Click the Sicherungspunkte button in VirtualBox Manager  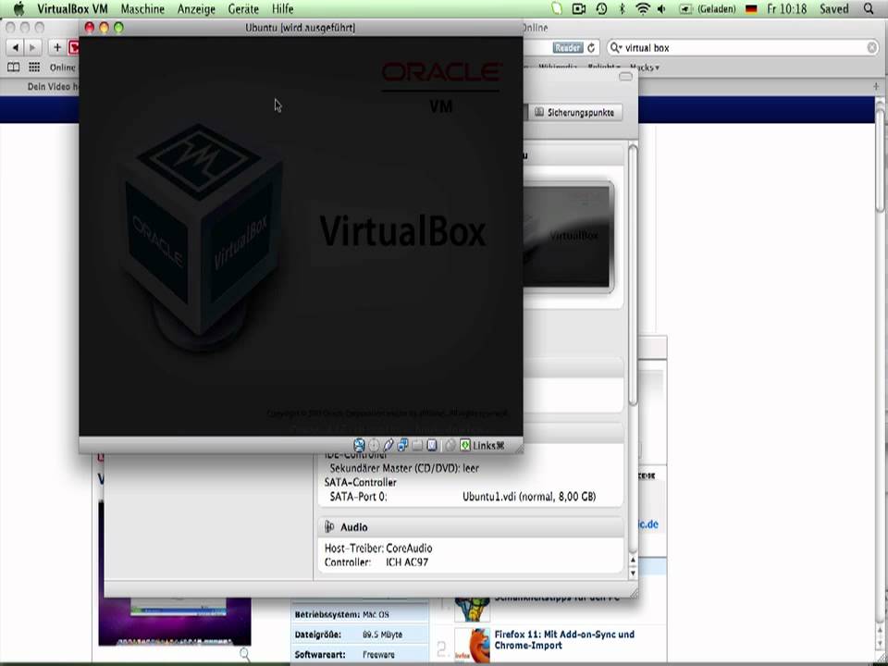pos(574,113)
